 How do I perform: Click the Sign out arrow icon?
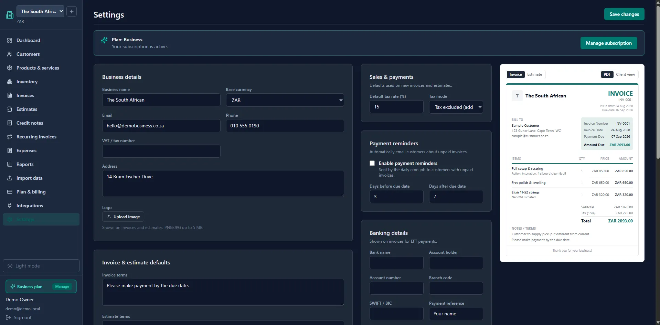coord(8,317)
